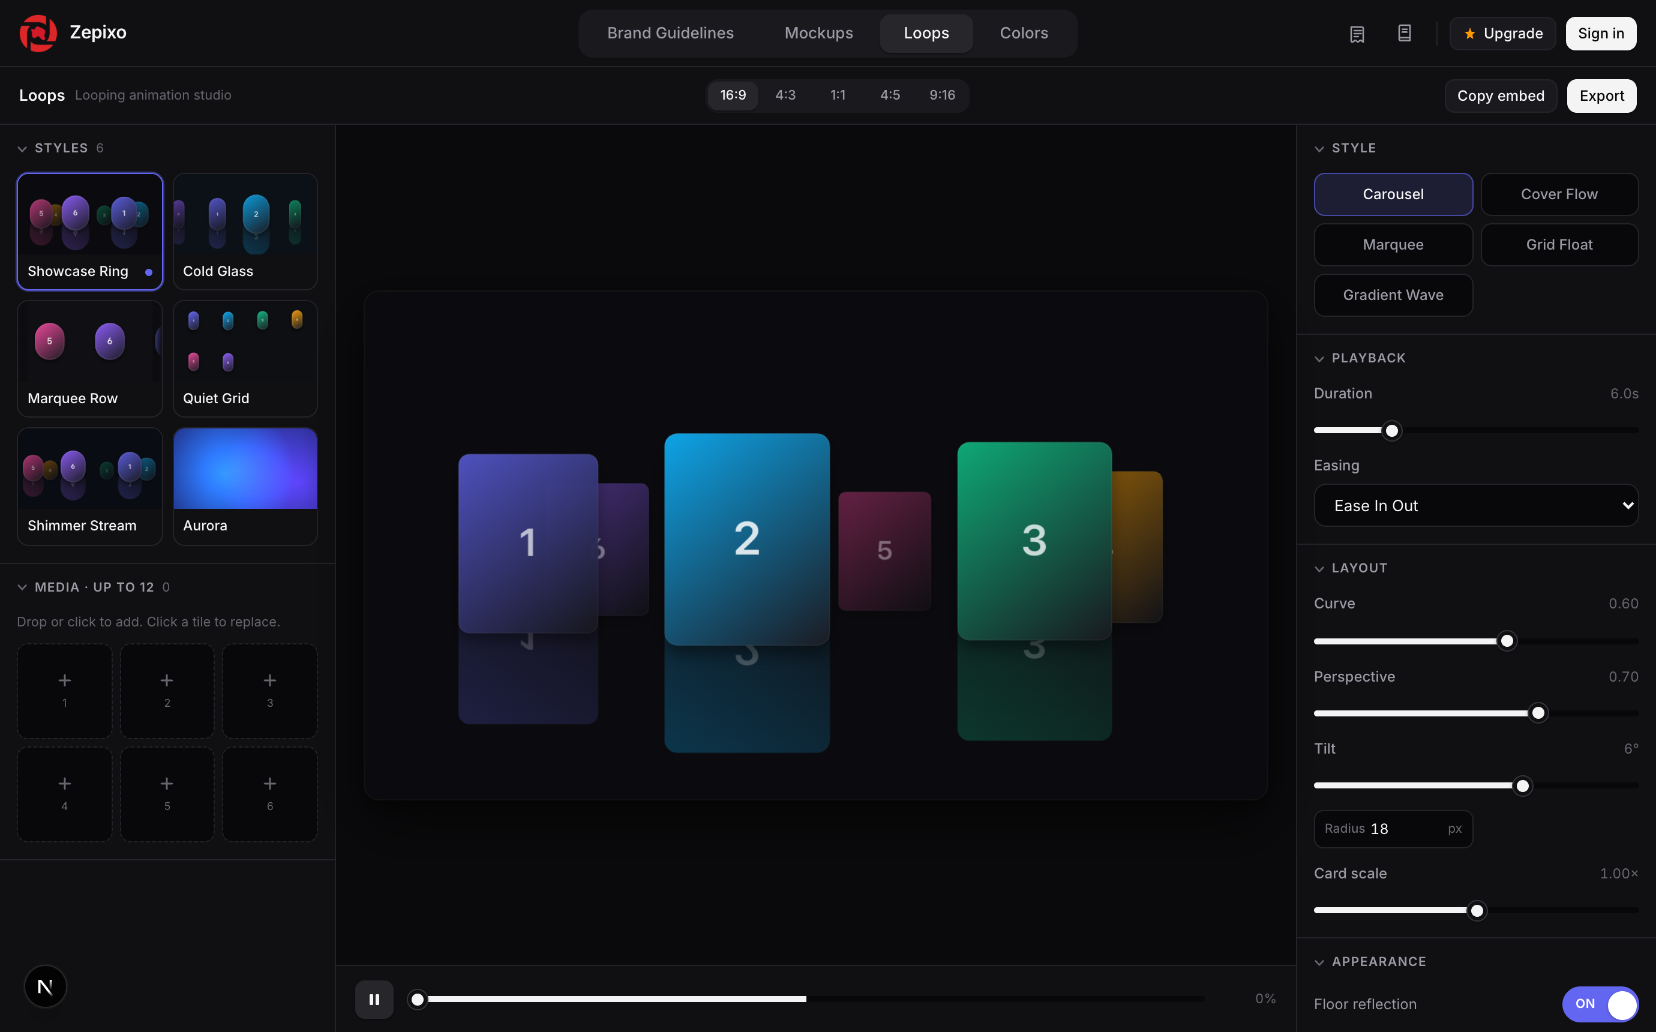
Task: Click the playback timeline scrubber
Action: (806, 999)
